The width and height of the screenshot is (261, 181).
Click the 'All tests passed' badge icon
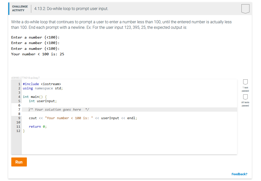coord(245,97)
